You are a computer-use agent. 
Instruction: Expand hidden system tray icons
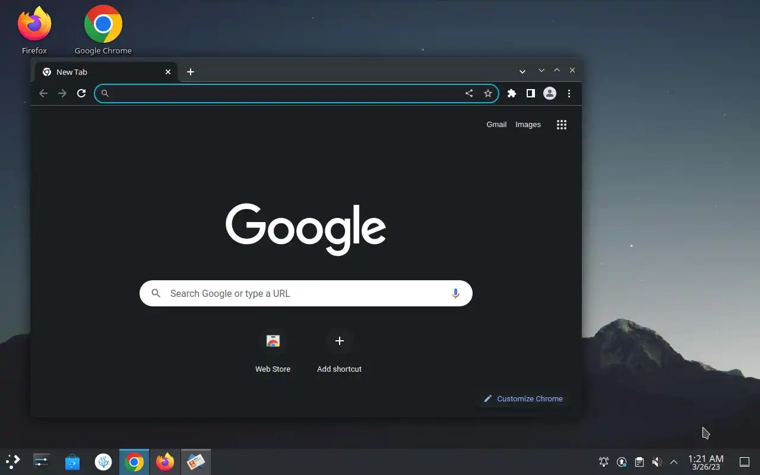674,462
